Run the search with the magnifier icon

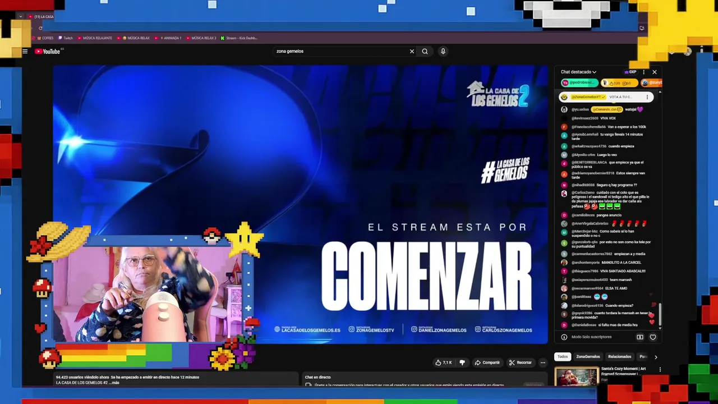(425, 51)
